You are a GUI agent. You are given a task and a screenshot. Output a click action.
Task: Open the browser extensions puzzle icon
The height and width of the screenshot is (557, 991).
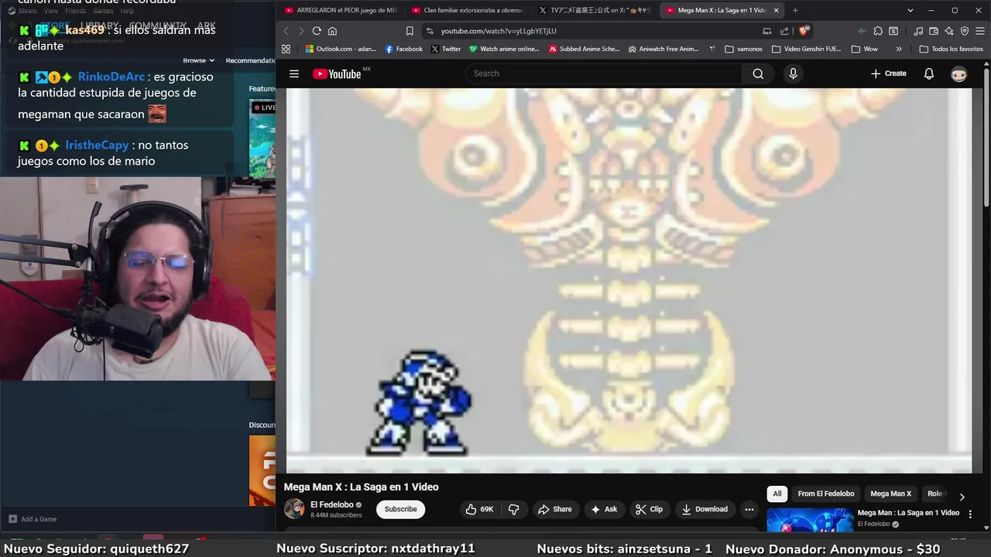[x=878, y=31]
